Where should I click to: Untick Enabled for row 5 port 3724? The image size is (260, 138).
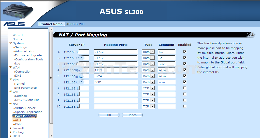tap(185, 76)
